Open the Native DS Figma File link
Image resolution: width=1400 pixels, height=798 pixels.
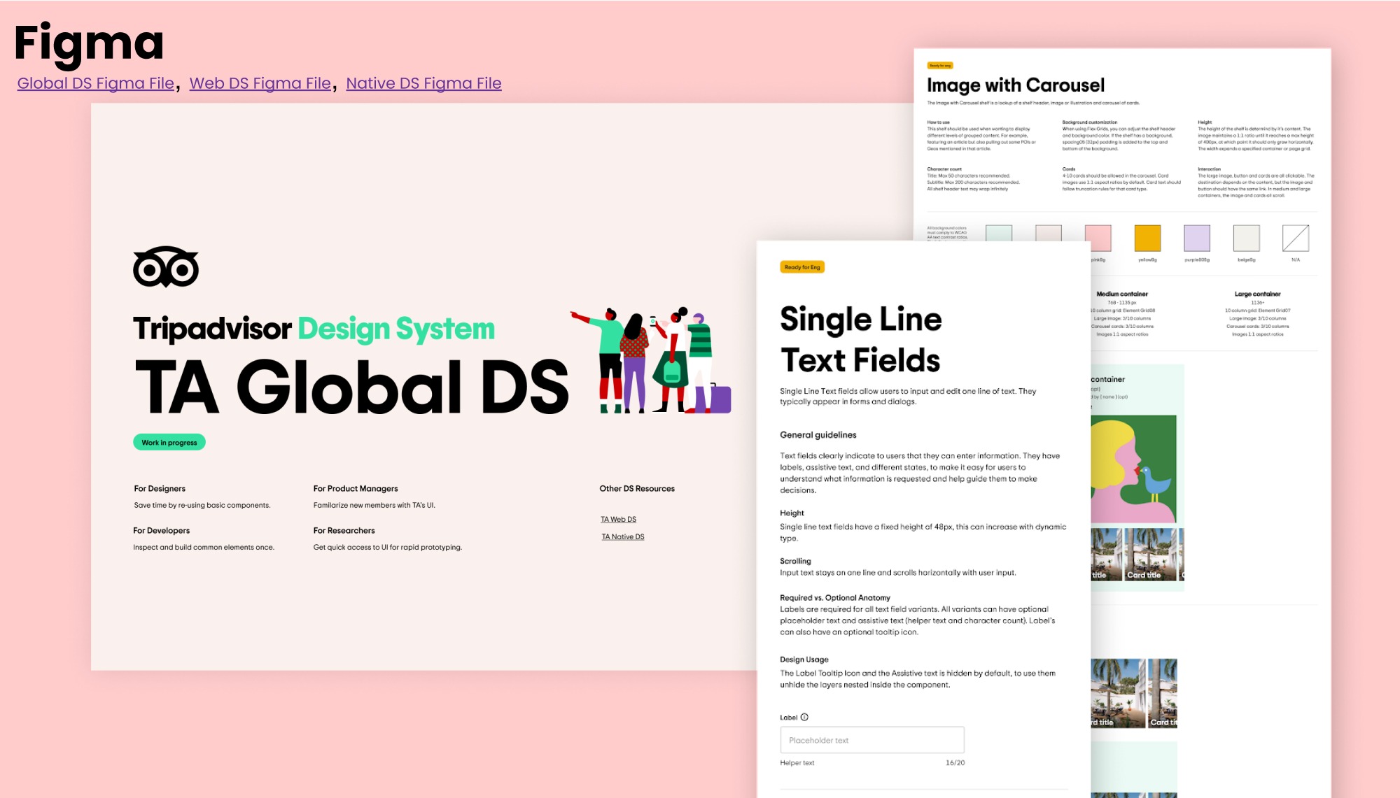[x=423, y=83]
